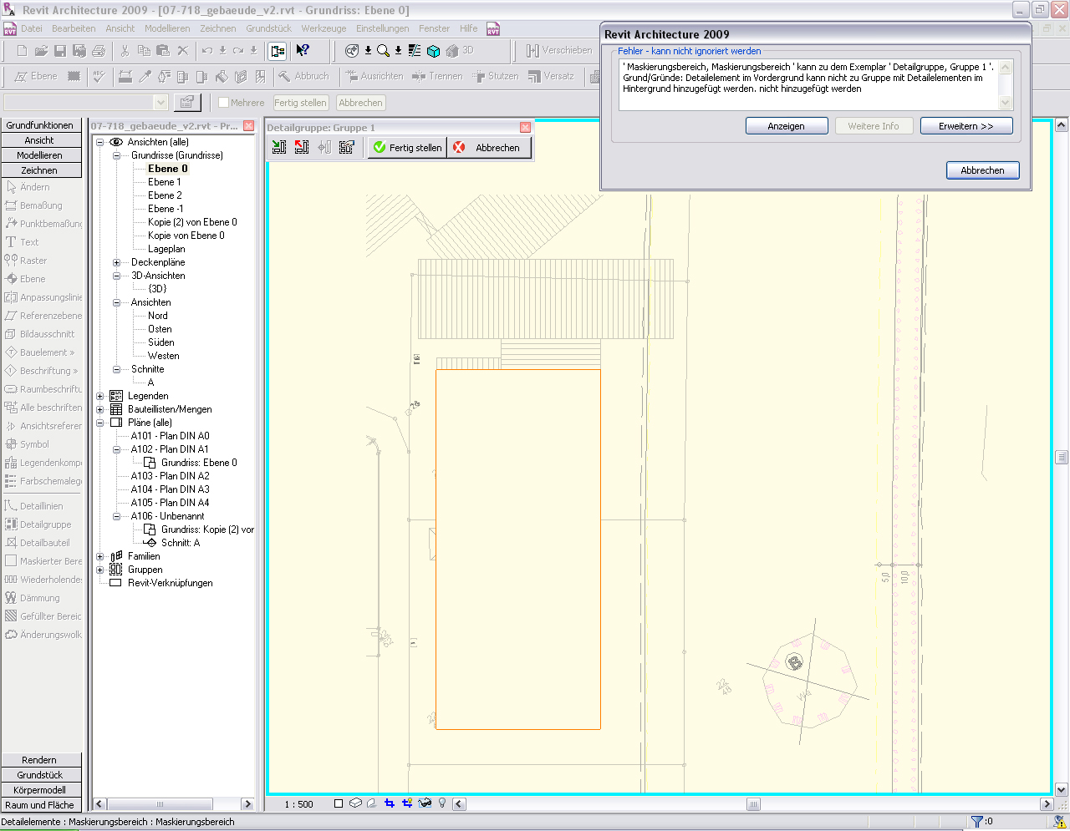1070x831 pixels.
Task: Click the Verschieben move tool
Action: [x=559, y=51]
